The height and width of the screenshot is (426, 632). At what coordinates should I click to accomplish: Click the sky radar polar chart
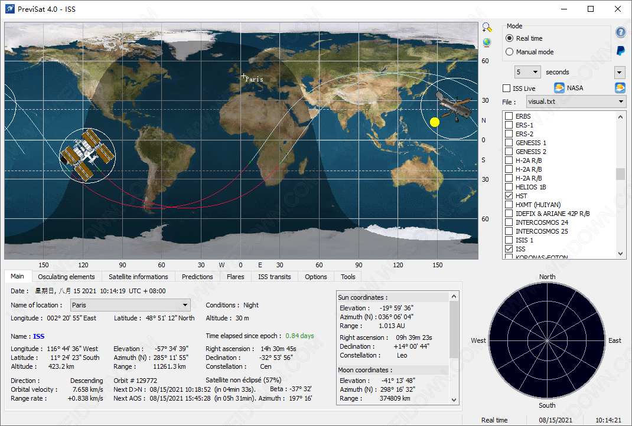(547, 340)
